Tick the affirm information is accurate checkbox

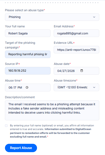(x=6, y=126)
